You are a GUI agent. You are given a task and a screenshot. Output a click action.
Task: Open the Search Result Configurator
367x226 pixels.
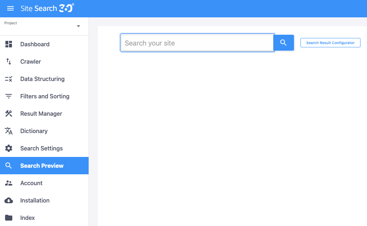click(330, 43)
